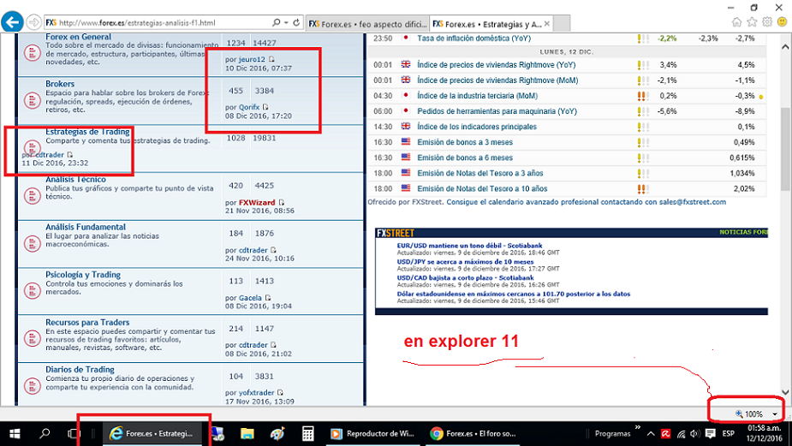Open the favorites star icon
Screen dimensions: 792x446
[x=753, y=22]
